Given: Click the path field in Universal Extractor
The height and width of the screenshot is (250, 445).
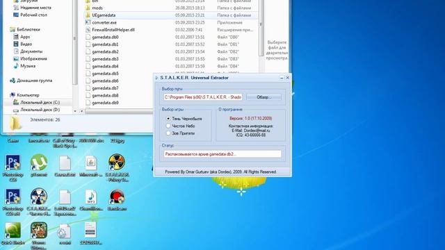Looking at the screenshot, I should [203, 97].
